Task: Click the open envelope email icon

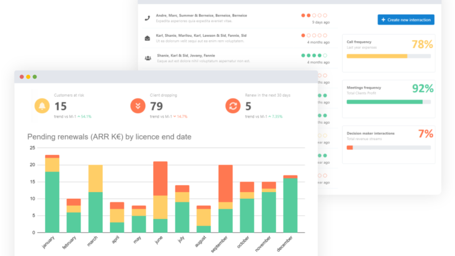Action: tap(147, 38)
